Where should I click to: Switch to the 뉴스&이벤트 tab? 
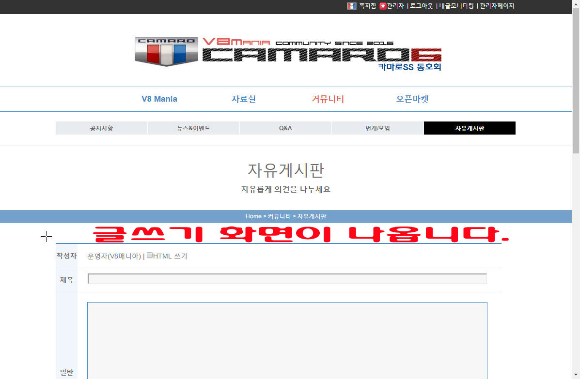coord(193,128)
